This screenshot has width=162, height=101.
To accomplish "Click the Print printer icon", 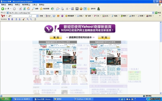I will [x=63, y=9].
